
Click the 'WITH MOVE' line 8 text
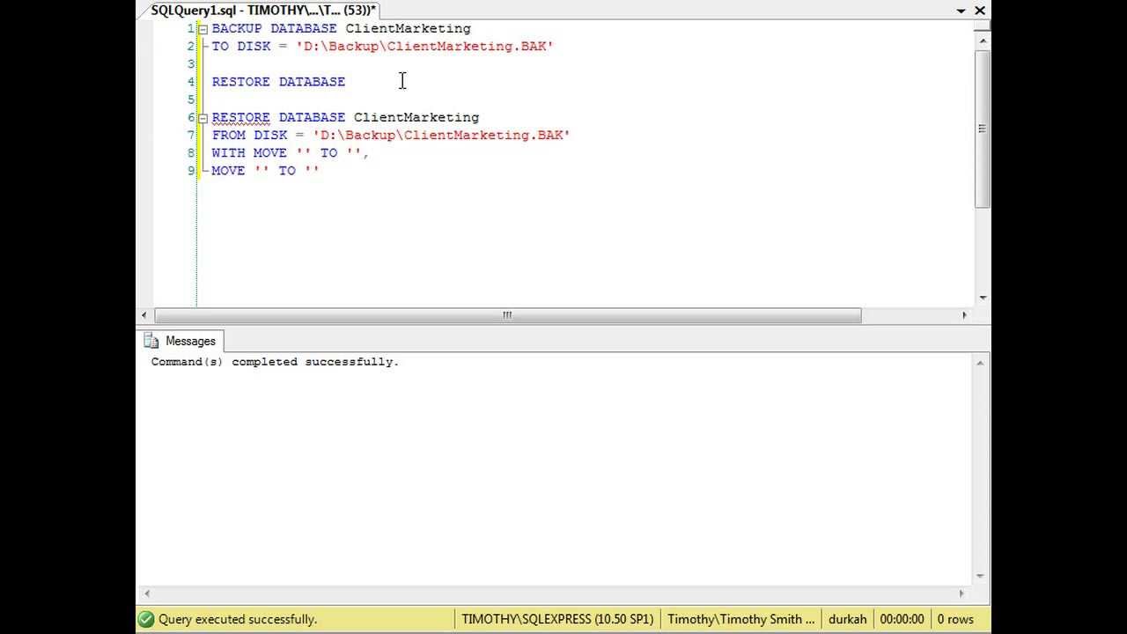291,153
